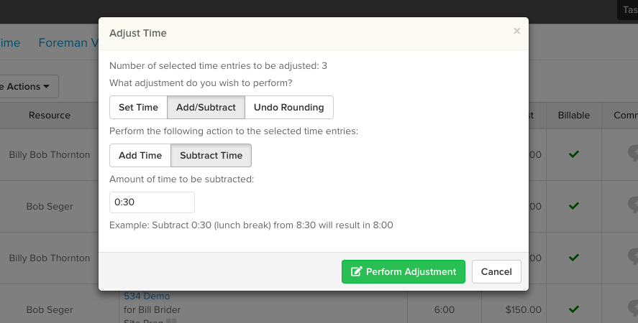The image size is (638, 323).
Task: Click the billable checkmark in second Bob Seger row
Action: coord(574,309)
